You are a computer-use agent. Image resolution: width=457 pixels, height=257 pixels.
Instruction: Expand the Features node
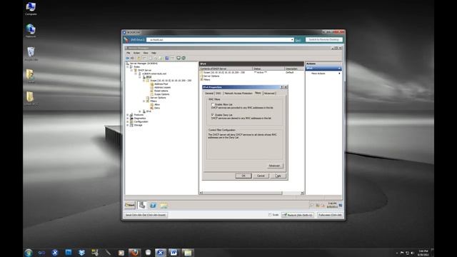[x=127, y=115]
